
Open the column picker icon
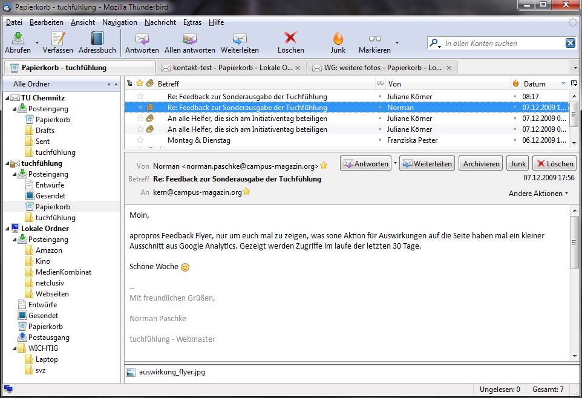pyautogui.click(x=574, y=83)
